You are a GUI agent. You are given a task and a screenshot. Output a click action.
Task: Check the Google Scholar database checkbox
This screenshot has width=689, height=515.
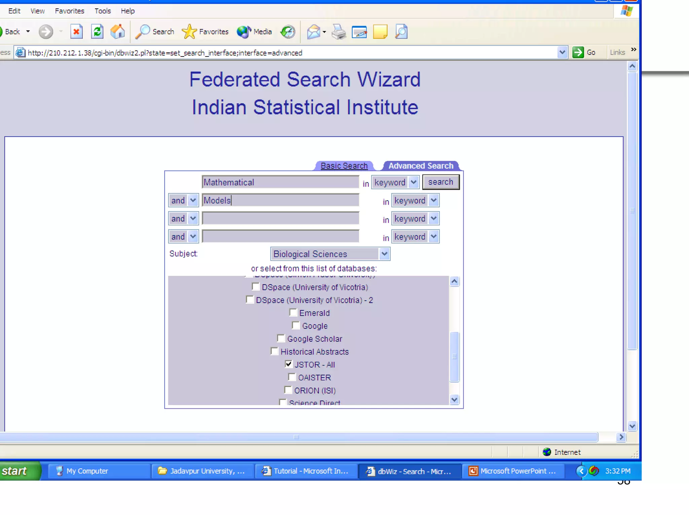click(281, 338)
